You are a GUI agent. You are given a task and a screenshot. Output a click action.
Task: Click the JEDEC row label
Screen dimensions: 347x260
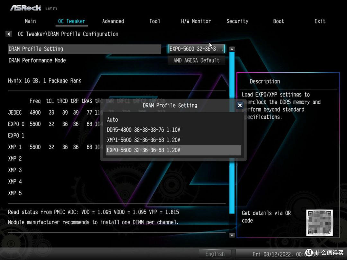click(15, 113)
